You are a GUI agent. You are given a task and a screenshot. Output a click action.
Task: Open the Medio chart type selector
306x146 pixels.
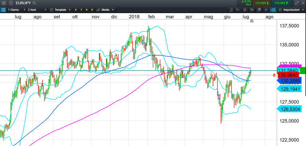click(106, 10)
